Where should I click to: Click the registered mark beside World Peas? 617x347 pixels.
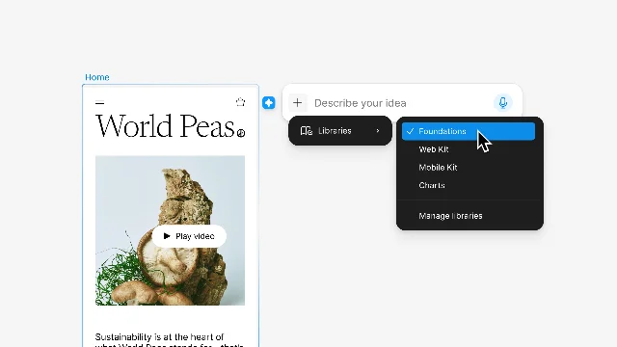coord(241,133)
